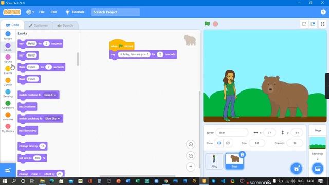The image size is (329, 185).
Task: Hide the sprite using crossed-eye button
Action: (228, 143)
